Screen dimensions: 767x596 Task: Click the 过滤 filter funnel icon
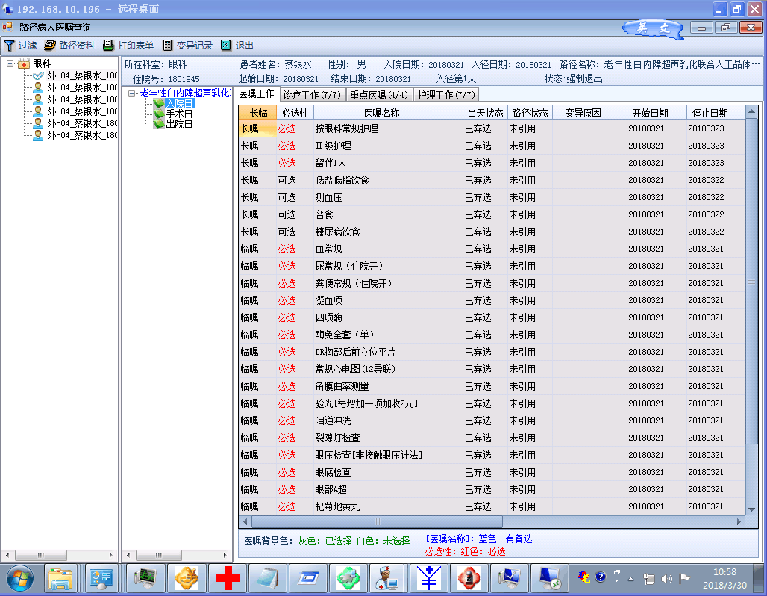(9, 46)
